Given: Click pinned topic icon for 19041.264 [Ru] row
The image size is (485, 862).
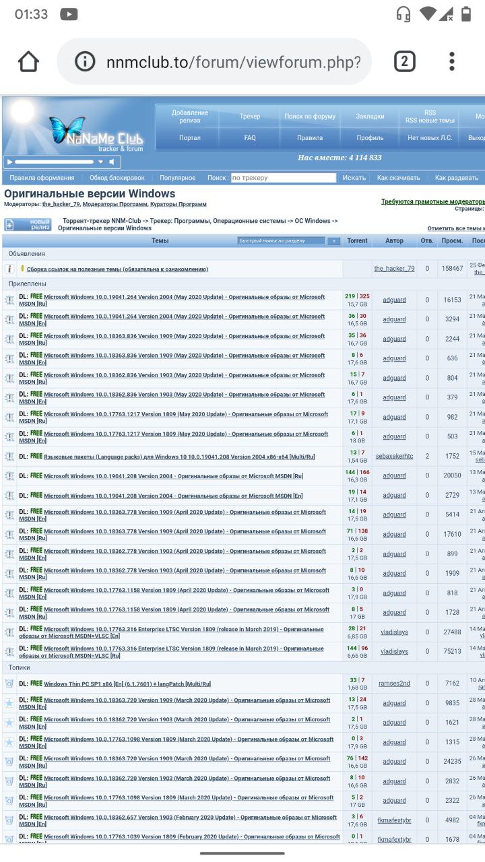Looking at the screenshot, I should (x=9, y=300).
